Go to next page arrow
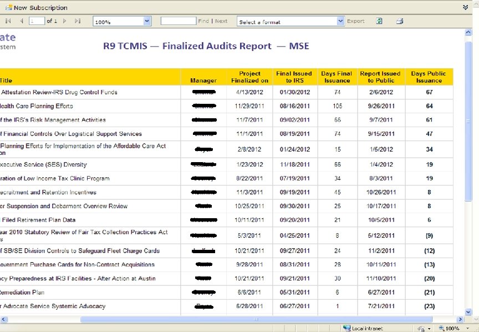479x332 pixels. 64,21
